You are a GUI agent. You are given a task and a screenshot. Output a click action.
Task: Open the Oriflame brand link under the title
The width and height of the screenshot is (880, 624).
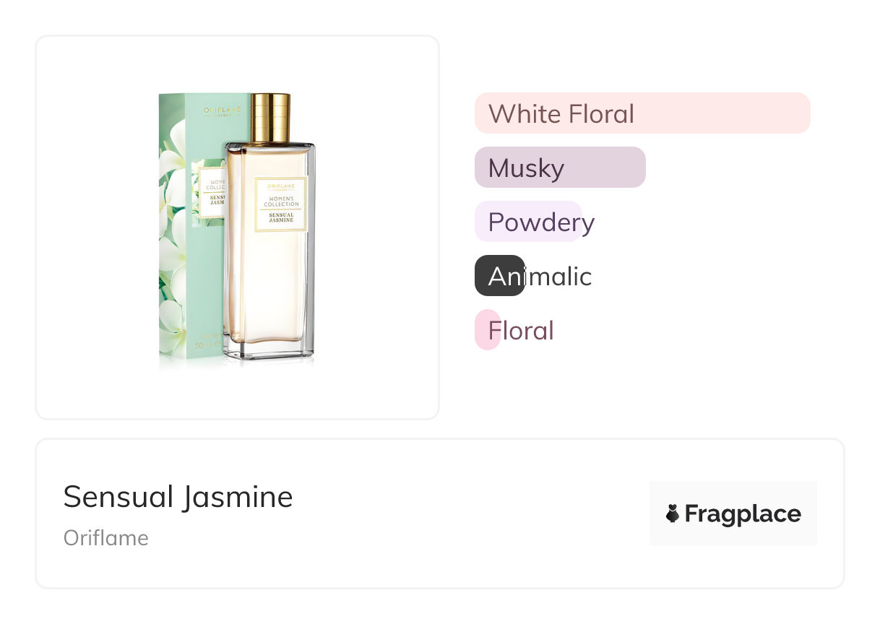(106, 538)
